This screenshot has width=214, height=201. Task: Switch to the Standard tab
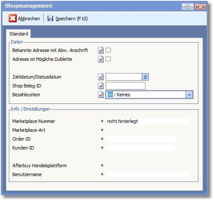pyautogui.click(x=19, y=34)
